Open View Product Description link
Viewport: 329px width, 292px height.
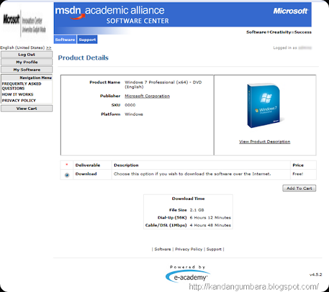[x=265, y=141]
